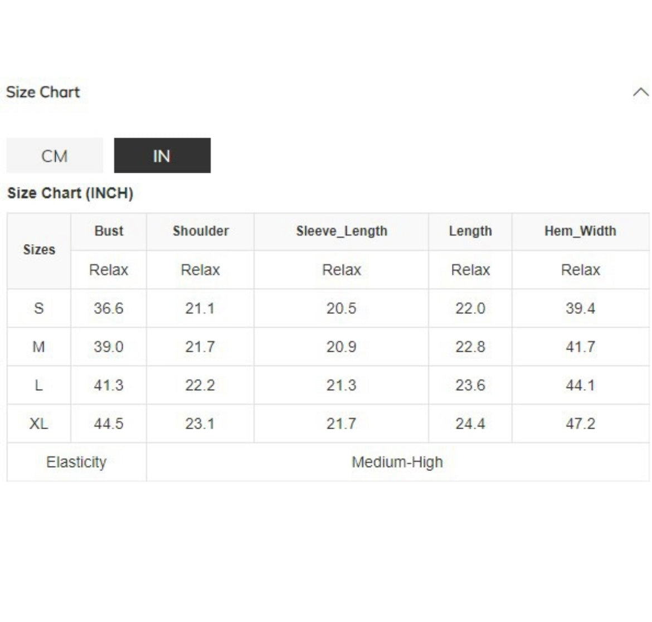The height and width of the screenshot is (622, 652).
Task: Select the XL size row label
Action: tap(38, 424)
